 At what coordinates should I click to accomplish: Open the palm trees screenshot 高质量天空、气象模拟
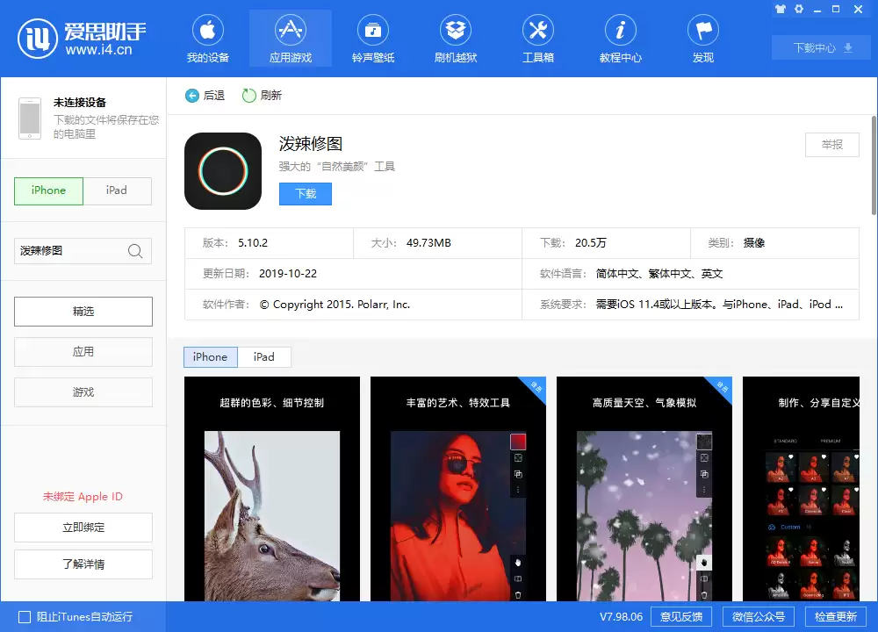coord(644,489)
